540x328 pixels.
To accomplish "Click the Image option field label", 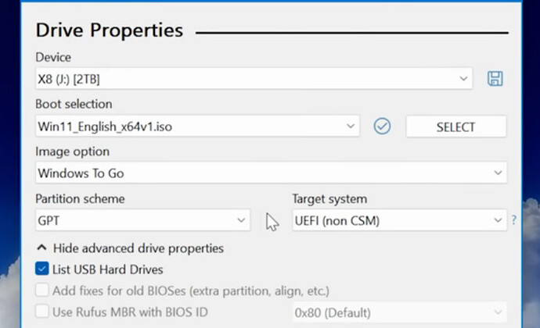I will coord(72,152).
